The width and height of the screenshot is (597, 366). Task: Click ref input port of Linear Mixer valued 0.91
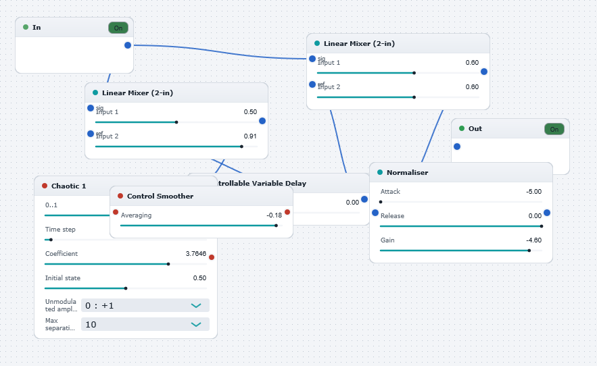(91, 134)
